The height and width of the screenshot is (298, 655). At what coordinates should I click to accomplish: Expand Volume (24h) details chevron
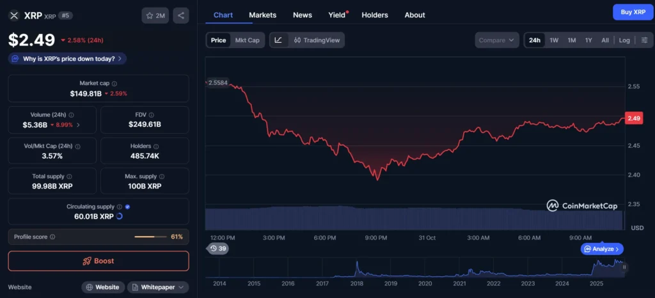coord(78,125)
